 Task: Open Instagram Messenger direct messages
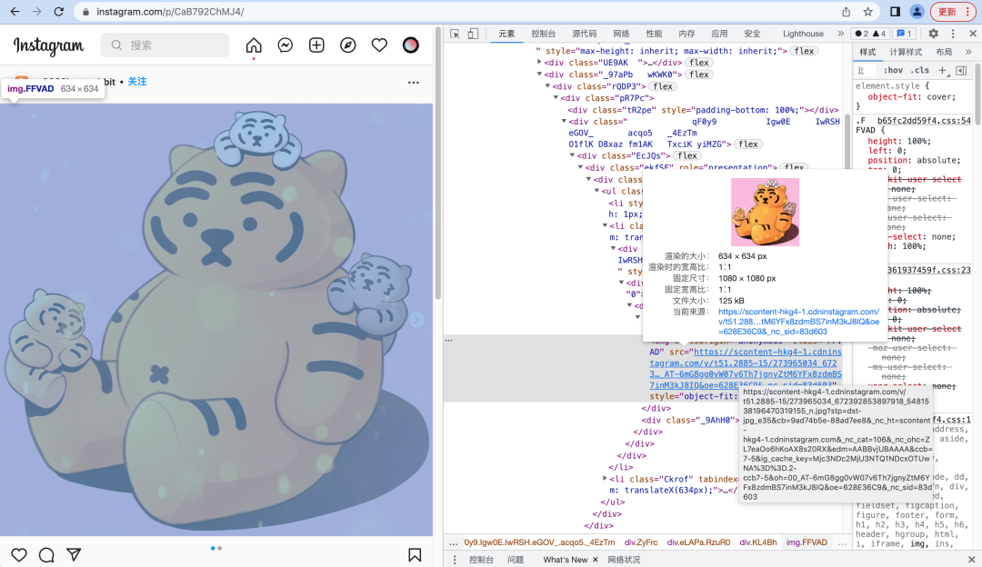(x=285, y=45)
